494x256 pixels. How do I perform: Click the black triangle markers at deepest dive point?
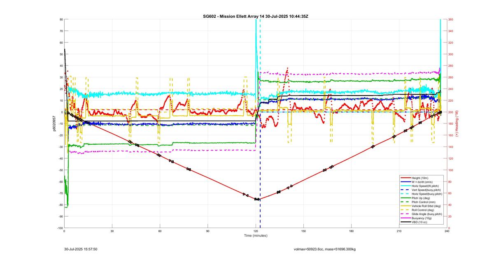point(257,199)
